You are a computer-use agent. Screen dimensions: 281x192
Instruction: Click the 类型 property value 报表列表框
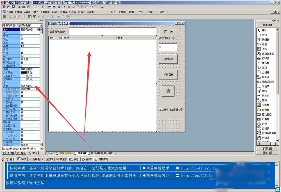[x=30, y=86]
